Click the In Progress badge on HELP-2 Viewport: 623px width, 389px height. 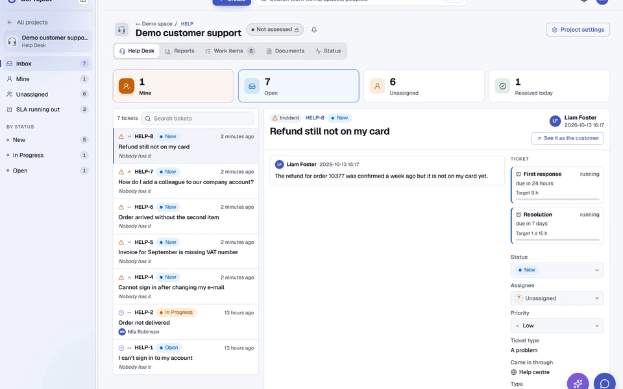[176, 312]
